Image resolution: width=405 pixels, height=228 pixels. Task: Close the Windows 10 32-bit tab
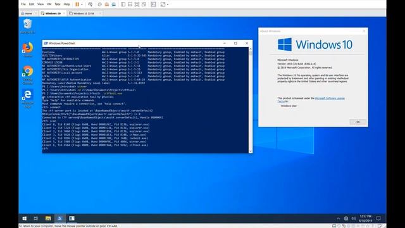coord(100,13)
